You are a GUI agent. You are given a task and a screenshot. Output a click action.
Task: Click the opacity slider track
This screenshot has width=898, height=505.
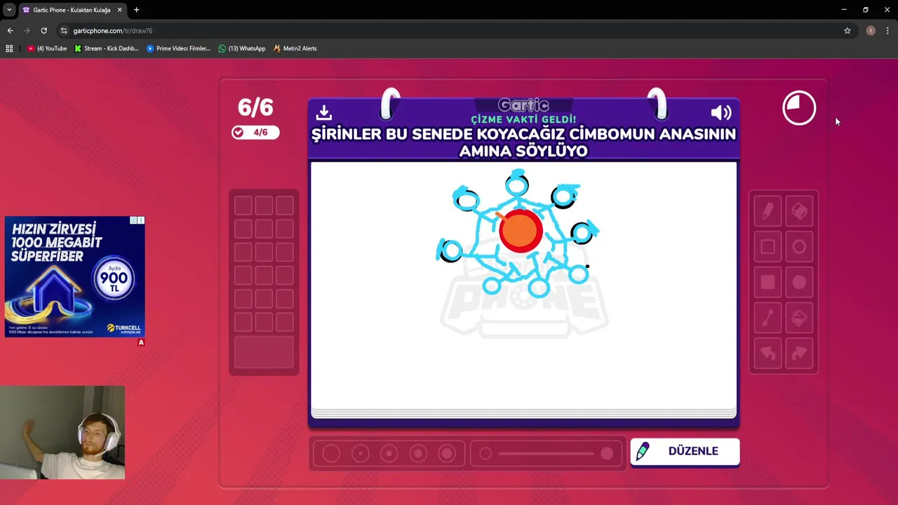pyautogui.click(x=546, y=454)
